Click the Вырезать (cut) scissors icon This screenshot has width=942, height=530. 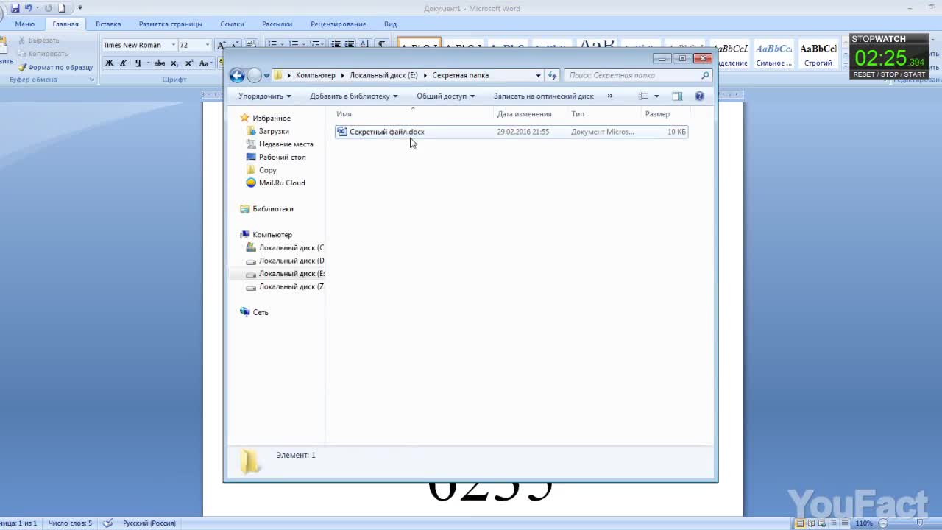pos(22,40)
